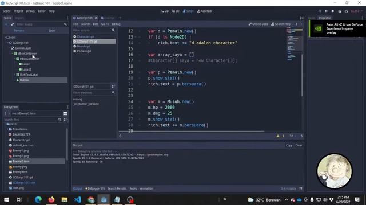Clear the output log
Screen dimensions: 366x205
(299, 146)
